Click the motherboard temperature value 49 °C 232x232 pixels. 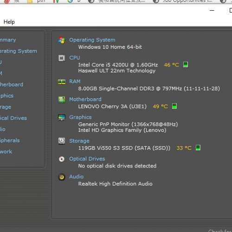click(x=160, y=106)
